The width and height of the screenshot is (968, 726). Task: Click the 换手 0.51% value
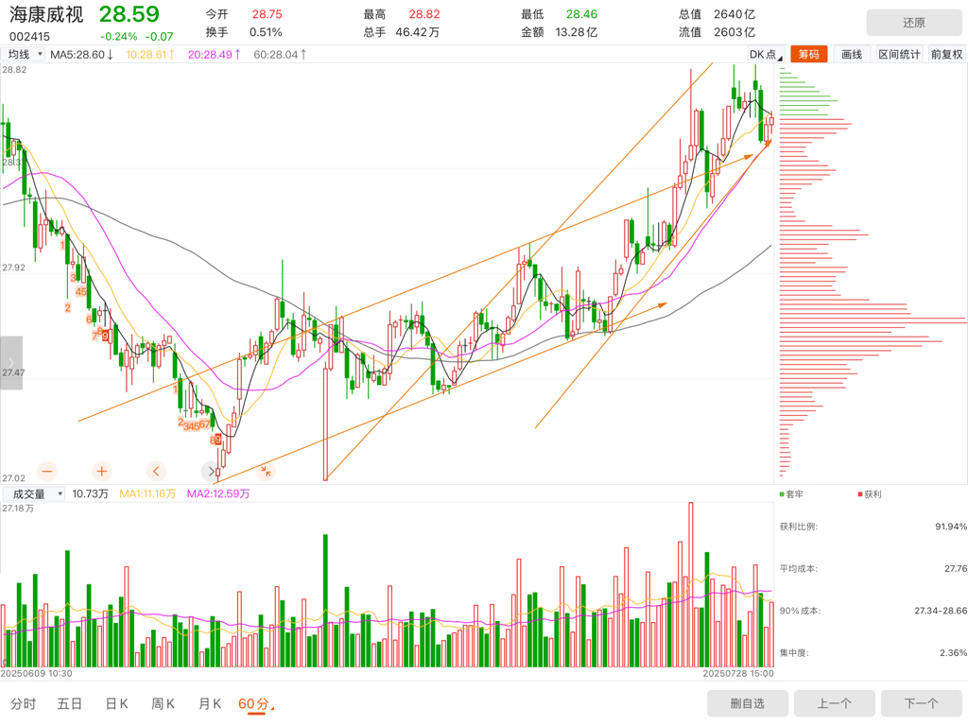266,32
